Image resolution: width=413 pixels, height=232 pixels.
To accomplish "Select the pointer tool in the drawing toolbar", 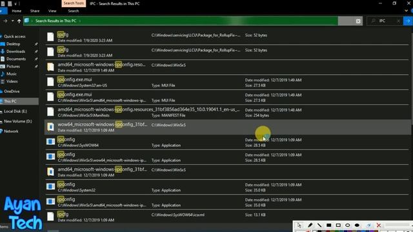I will (299, 225).
